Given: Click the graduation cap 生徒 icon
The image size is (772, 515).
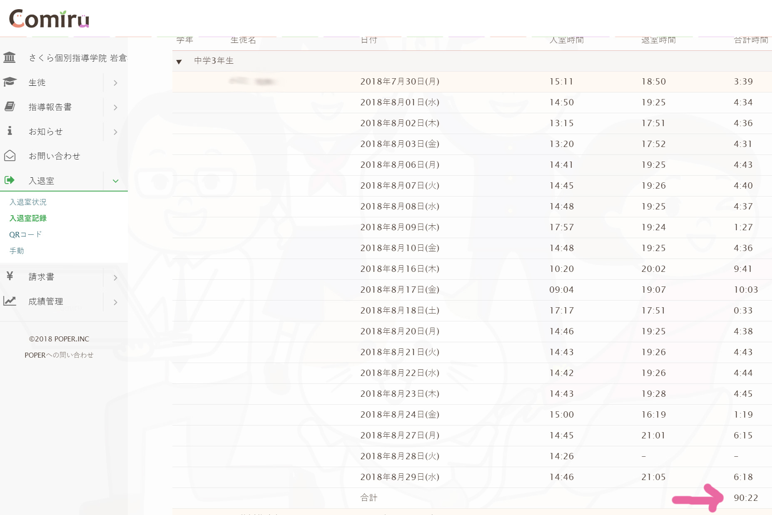Looking at the screenshot, I should tap(10, 82).
